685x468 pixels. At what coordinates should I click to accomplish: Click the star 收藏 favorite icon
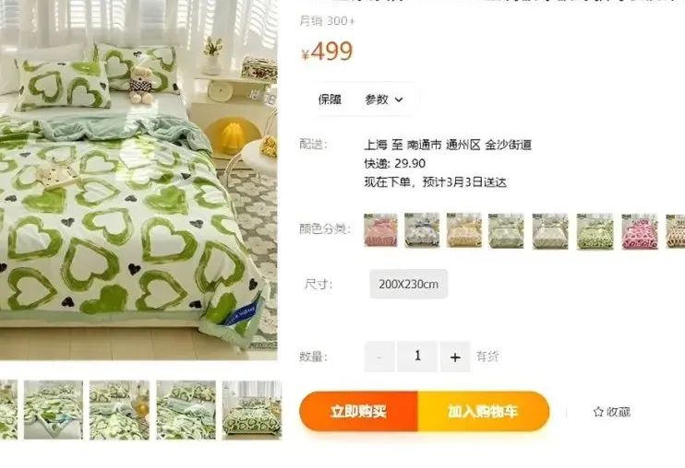(598, 412)
